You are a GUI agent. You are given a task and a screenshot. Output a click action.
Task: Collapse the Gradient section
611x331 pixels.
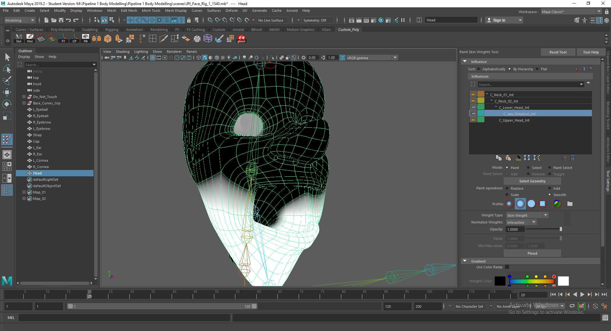(465, 261)
